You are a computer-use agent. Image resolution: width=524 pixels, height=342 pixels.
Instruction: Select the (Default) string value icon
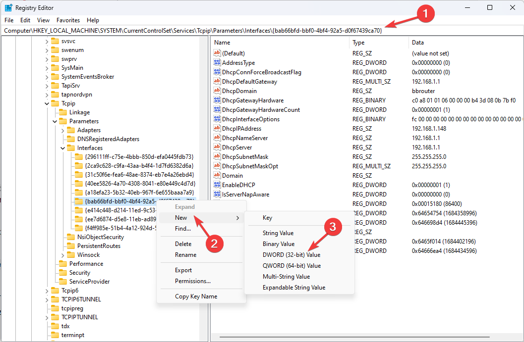pyautogui.click(x=217, y=53)
